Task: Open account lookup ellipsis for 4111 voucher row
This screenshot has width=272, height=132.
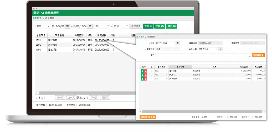Action: (x=167, y=75)
